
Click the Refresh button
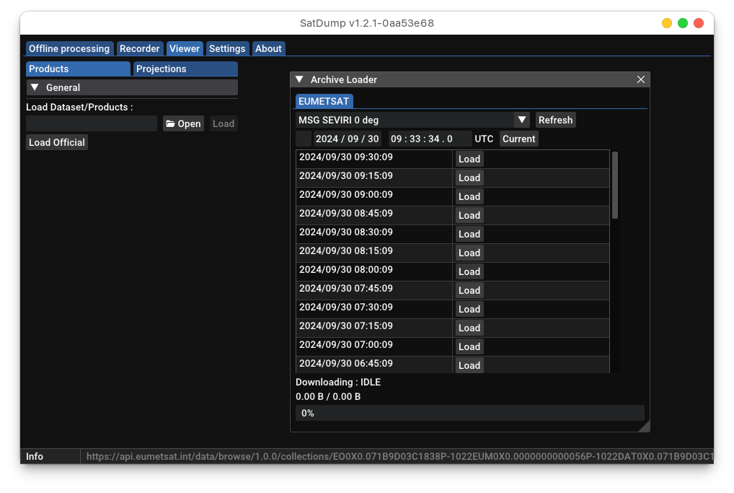(556, 120)
